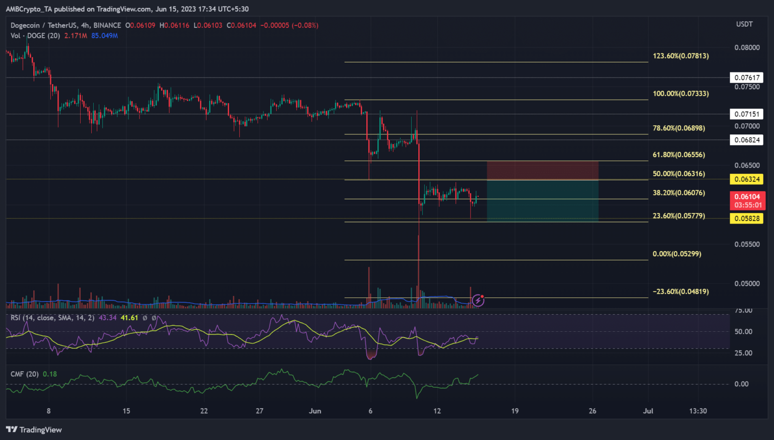Select the green profit zone of short position

(542, 200)
